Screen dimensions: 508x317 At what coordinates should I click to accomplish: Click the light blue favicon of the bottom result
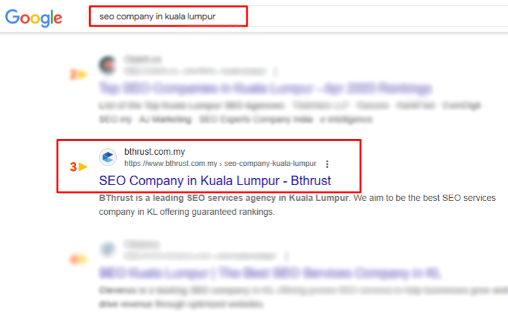click(x=108, y=249)
